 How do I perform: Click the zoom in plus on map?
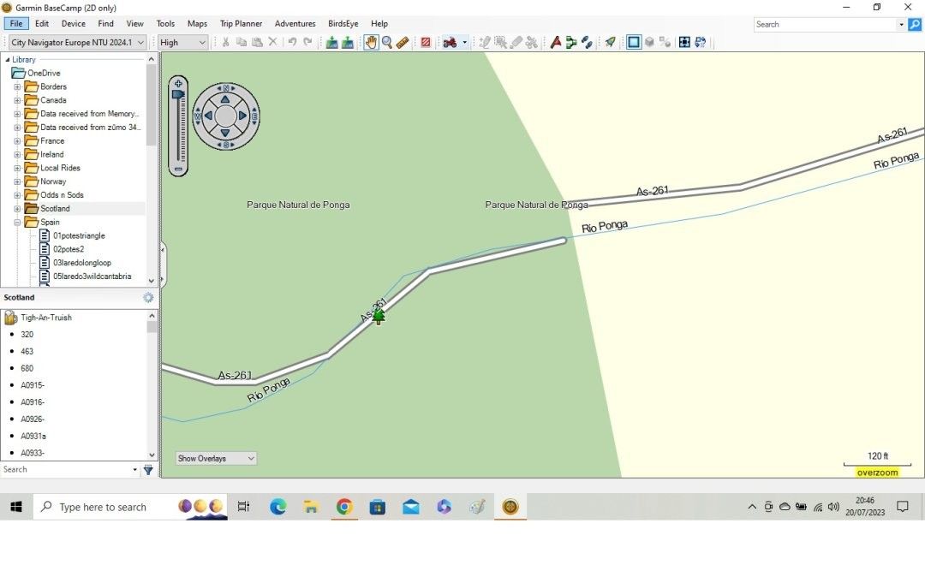(178, 84)
